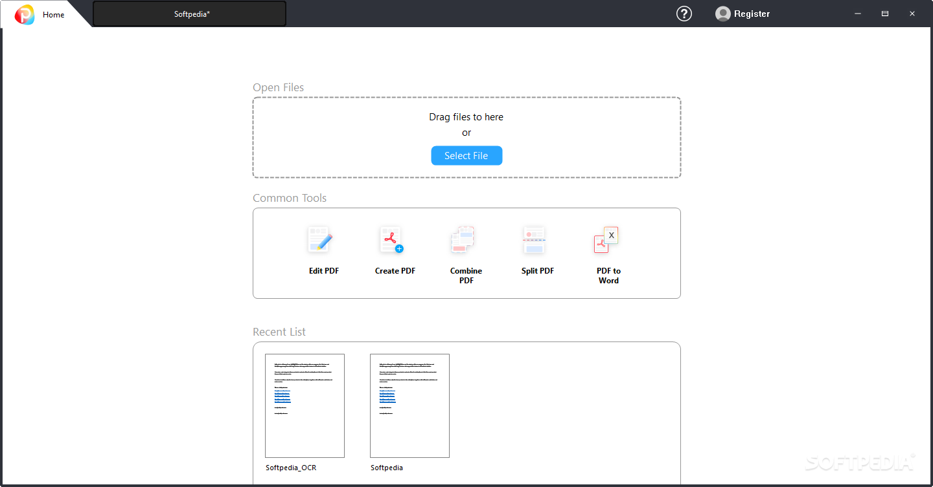
Task: Open the help question mark icon
Action: coord(684,14)
